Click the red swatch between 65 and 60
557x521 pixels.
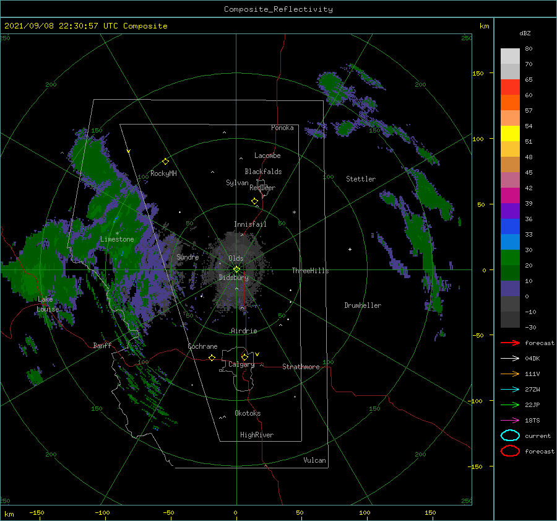[x=510, y=87]
